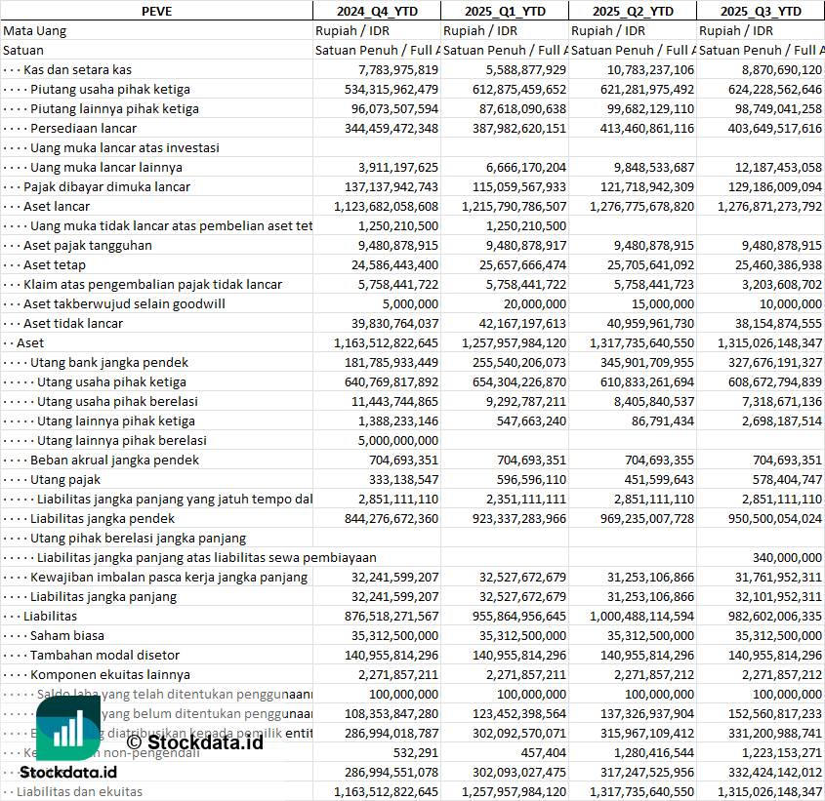Viewport: 825px width, 801px height.
Task: Select cell value 340,000,000
Action: pos(787,557)
